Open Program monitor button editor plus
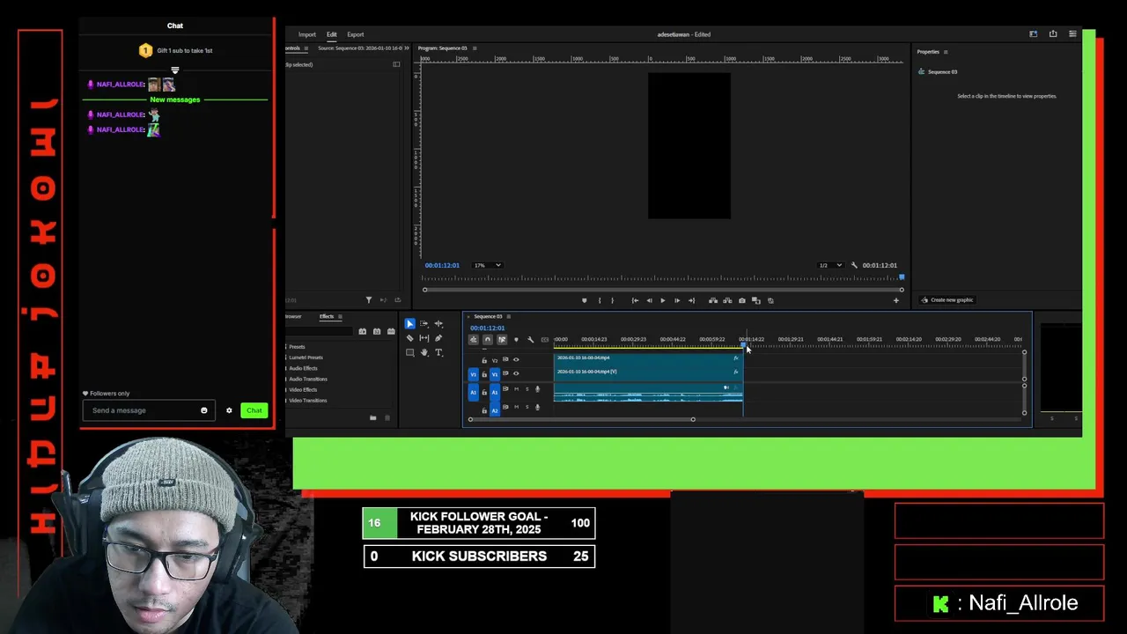The width and height of the screenshot is (1127, 634). (x=896, y=300)
